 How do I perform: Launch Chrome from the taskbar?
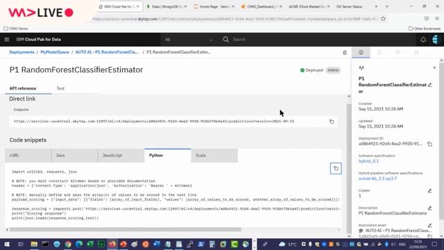(68, 244)
